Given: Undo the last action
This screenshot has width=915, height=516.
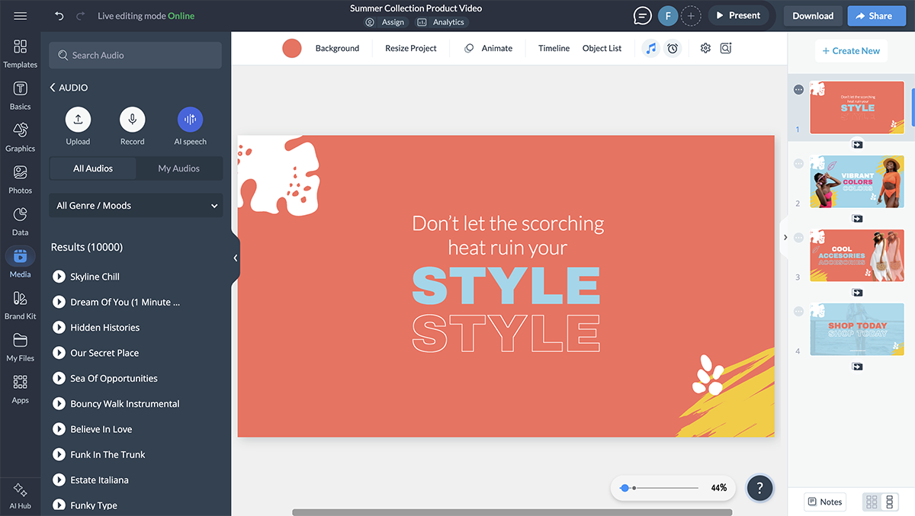Looking at the screenshot, I should (59, 16).
